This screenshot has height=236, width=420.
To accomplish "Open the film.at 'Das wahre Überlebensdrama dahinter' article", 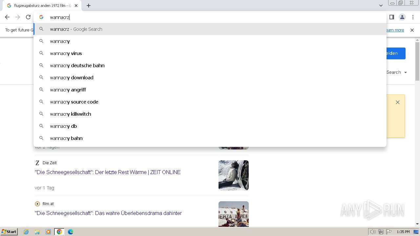I will point(108,213).
